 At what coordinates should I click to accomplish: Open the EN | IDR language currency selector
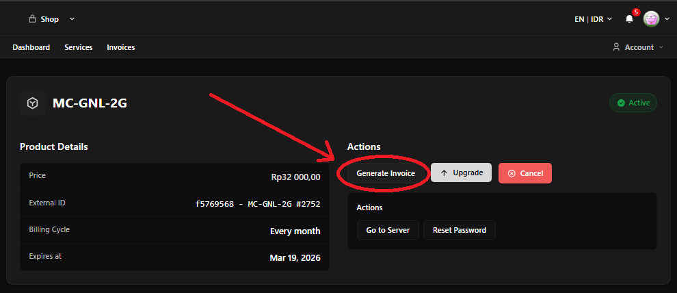tap(592, 19)
